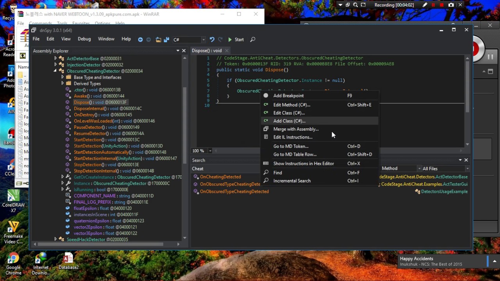500x281 pixels.
Task: Choose Add Class (C#)... from context menu
Action: tap(320, 121)
